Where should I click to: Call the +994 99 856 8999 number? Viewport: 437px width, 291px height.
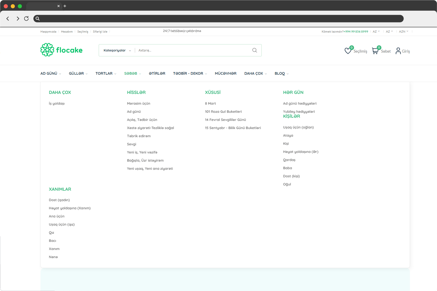point(355,31)
